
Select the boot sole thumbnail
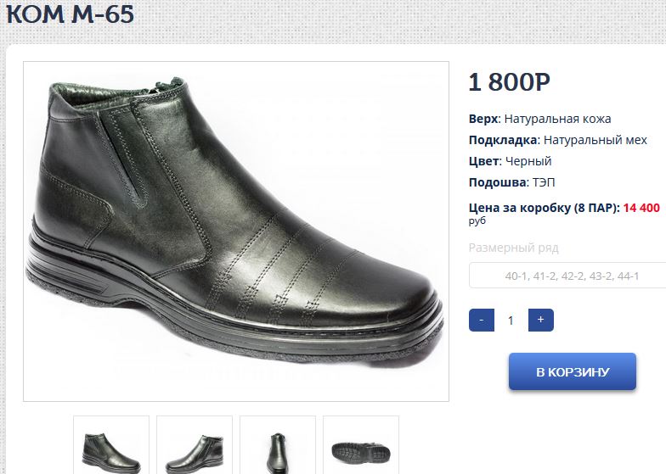tap(361, 446)
